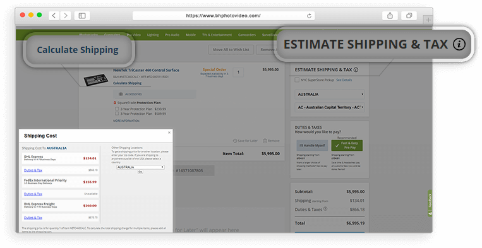482x248 pixels.
Task: Check the NYC SuperStore Pickup box
Action: coord(297,80)
